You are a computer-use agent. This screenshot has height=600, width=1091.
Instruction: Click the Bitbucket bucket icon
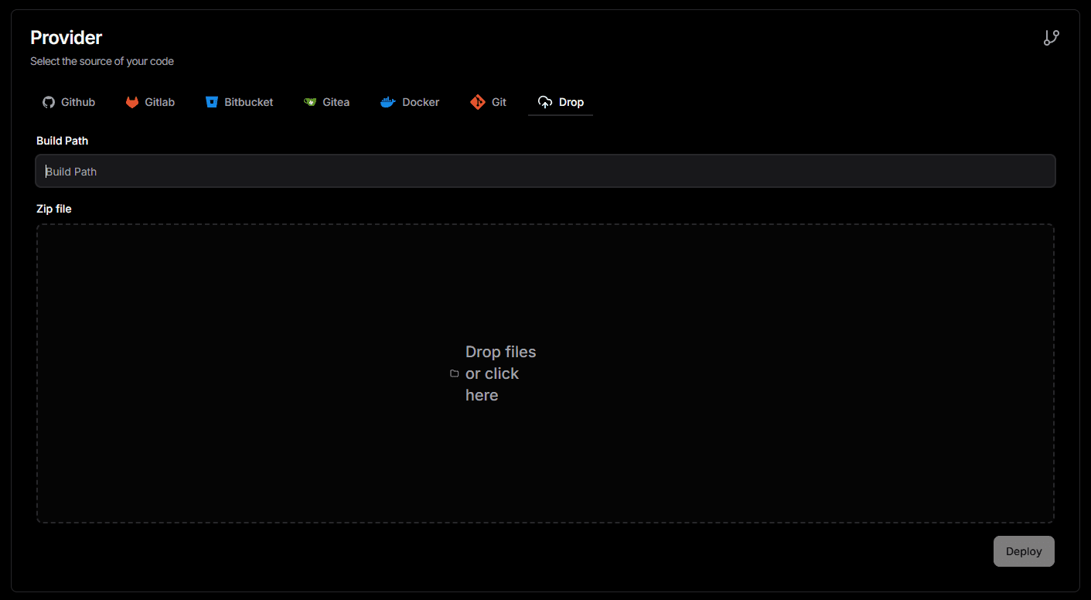212,102
